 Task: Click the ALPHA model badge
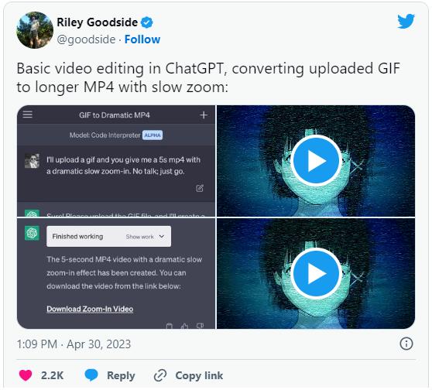153,135
